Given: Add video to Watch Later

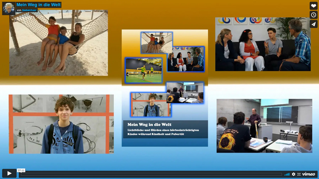Looking at the screenshot, I should tap(313, 15).
